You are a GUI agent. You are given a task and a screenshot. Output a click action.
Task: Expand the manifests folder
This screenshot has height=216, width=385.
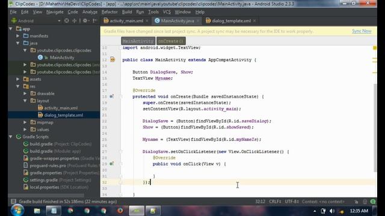(x=18, y=36)
